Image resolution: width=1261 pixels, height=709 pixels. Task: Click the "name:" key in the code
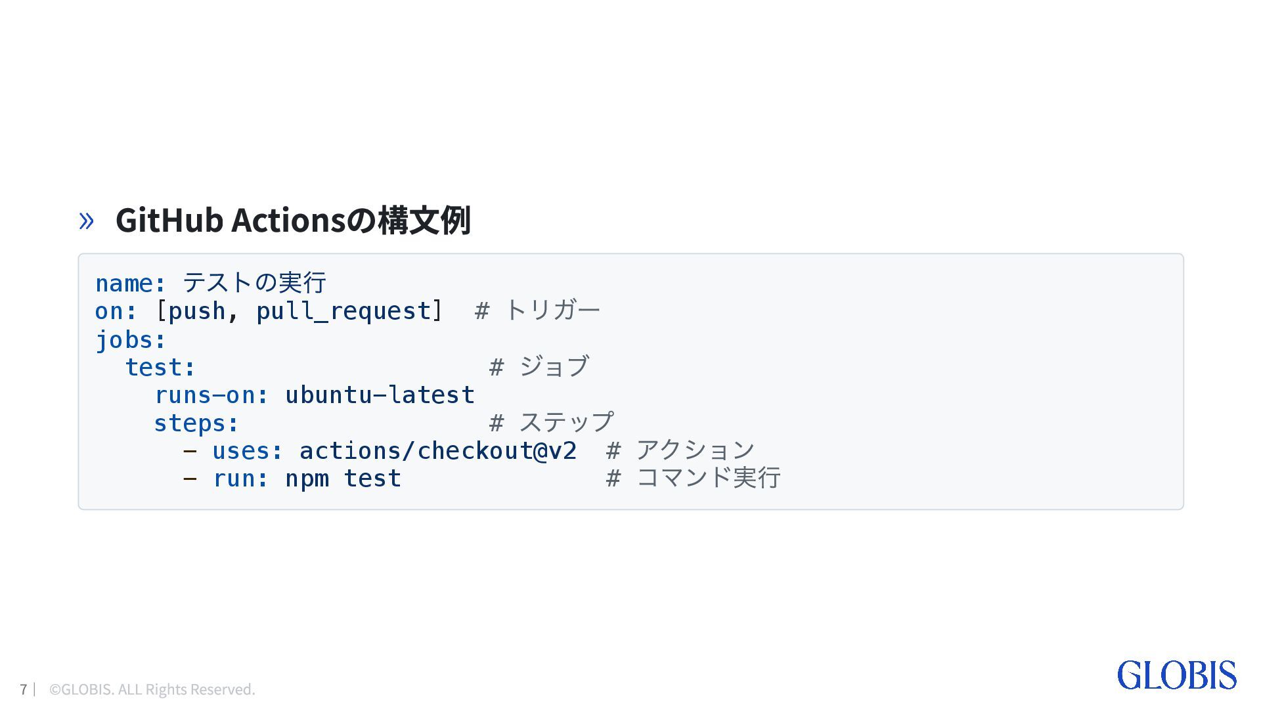(131, 283)
